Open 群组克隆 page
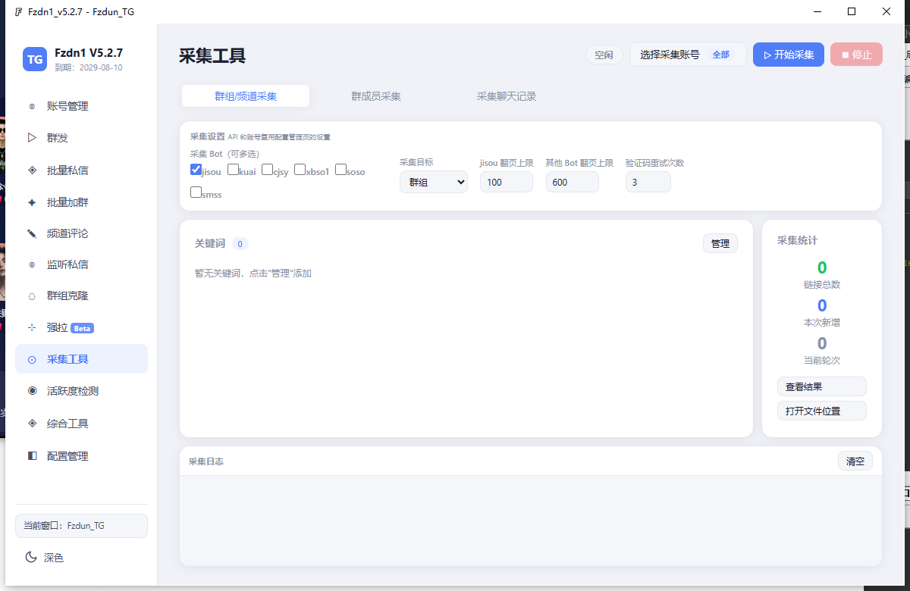 [81, 295]
